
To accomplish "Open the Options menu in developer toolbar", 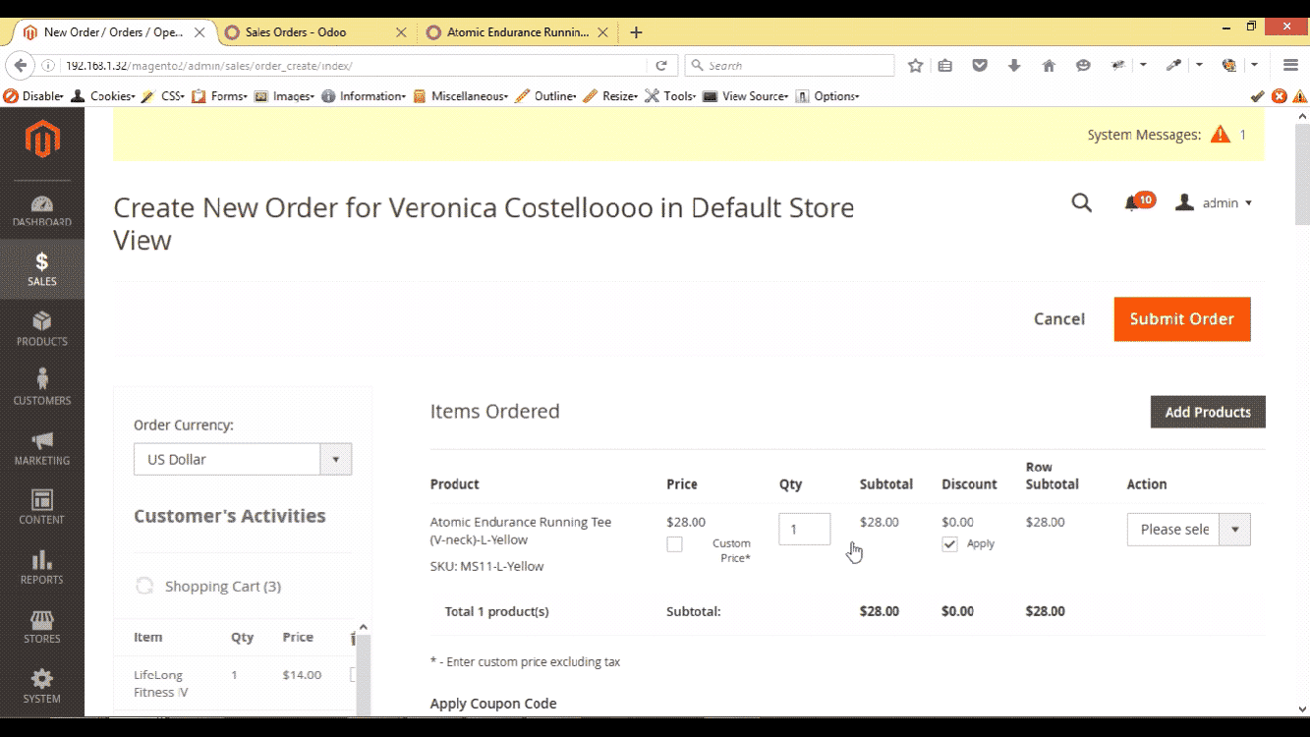I will (827, 96).
